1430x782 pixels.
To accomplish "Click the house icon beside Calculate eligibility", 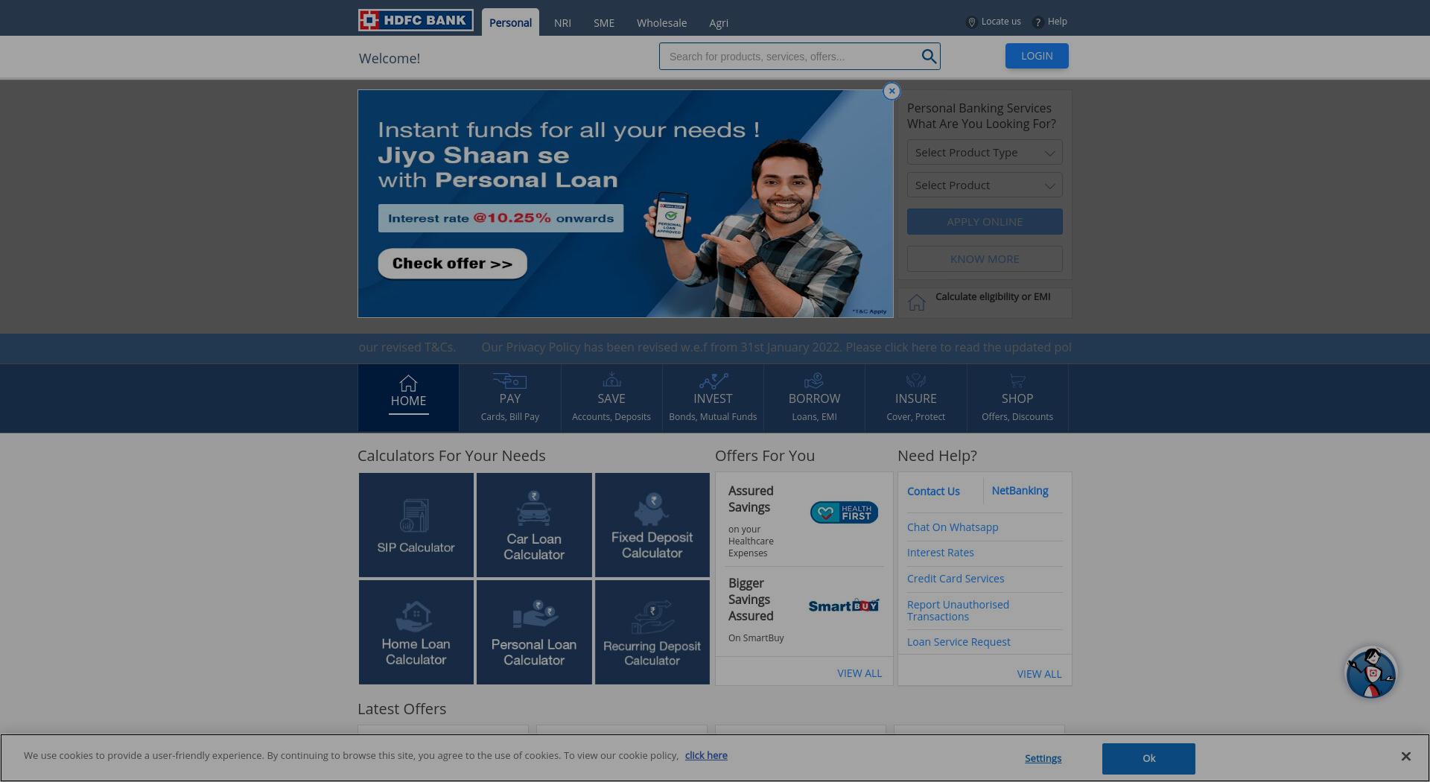I will pos(917,302).
